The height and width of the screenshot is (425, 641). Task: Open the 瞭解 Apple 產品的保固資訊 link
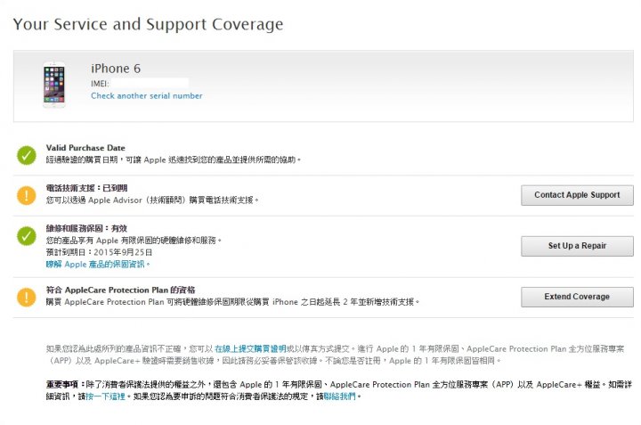(96, 265)
